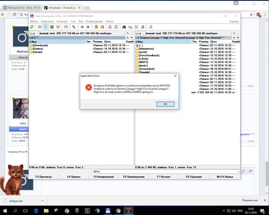Click the browser page vertical scrollbar
Image resolution: width=269 pixels, height=215 pixels.
click(267, 167)
